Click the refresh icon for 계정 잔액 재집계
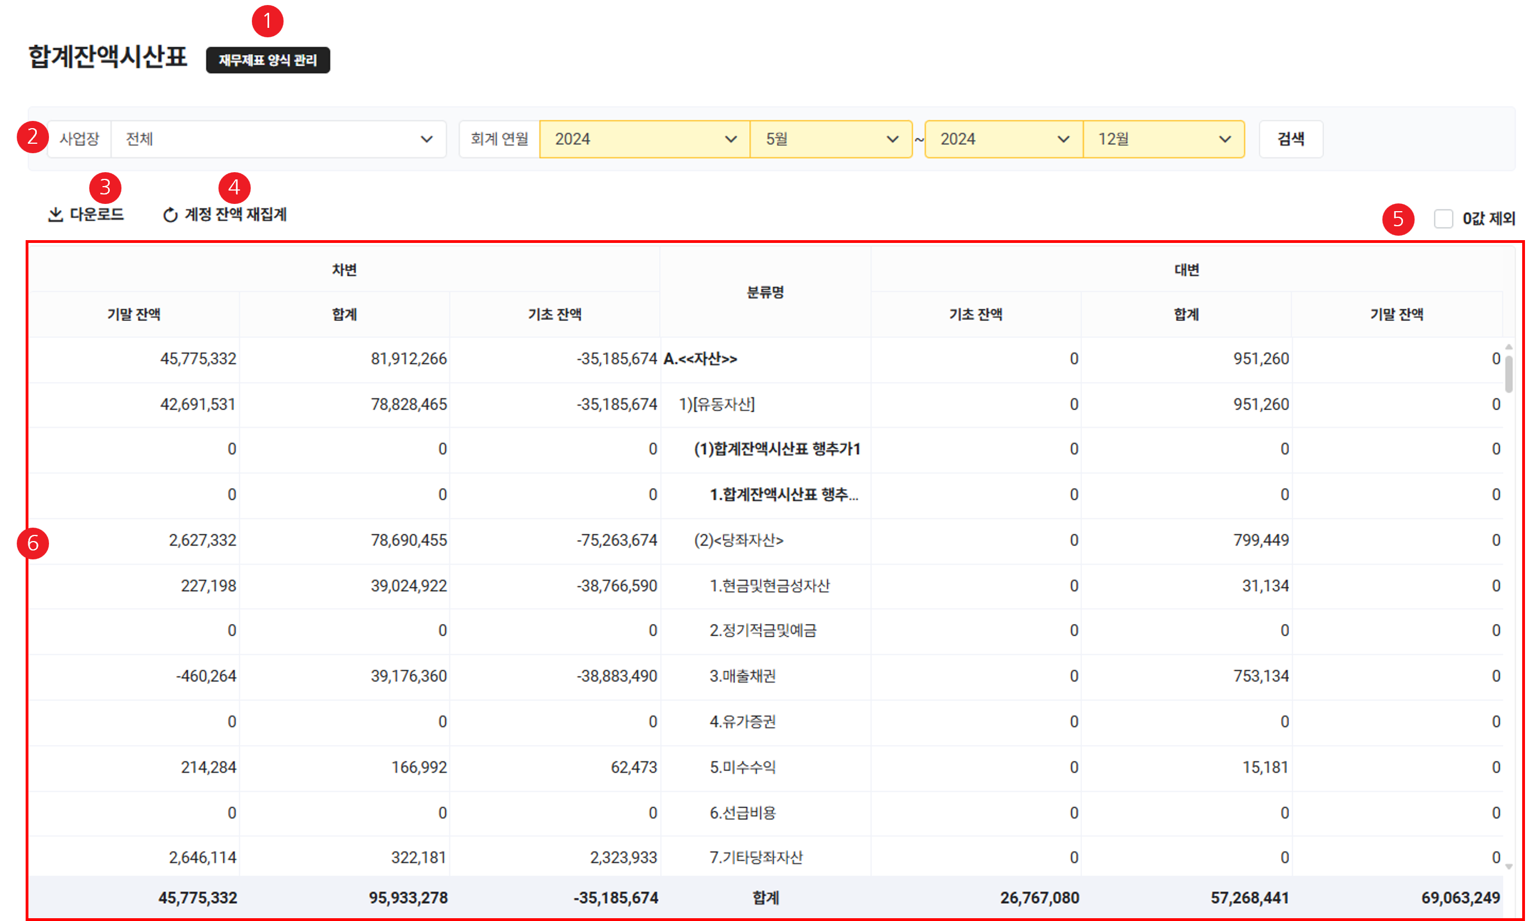1535x921 pixels. [x=170, y=215]
